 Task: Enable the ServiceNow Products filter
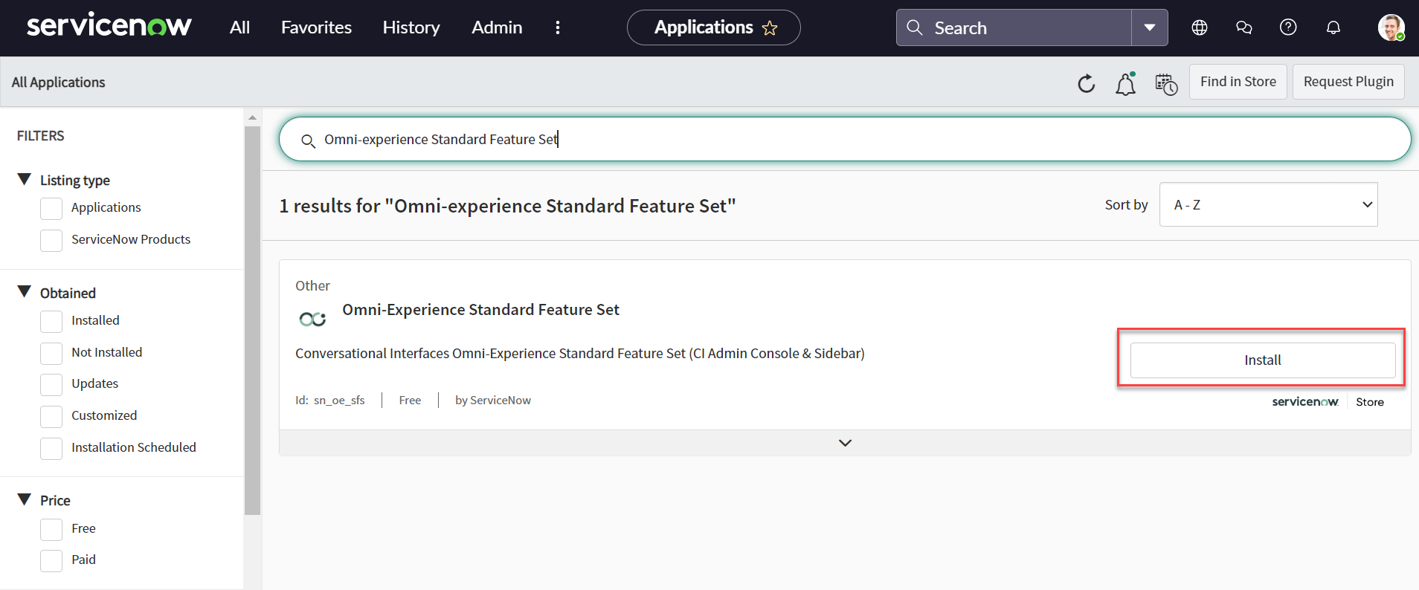tap(51, 240)
